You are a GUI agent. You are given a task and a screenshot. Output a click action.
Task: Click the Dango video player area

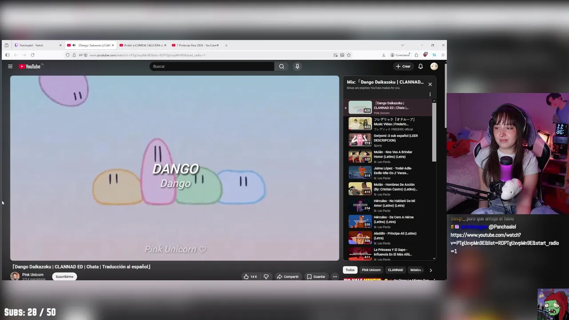pos(175,168)
